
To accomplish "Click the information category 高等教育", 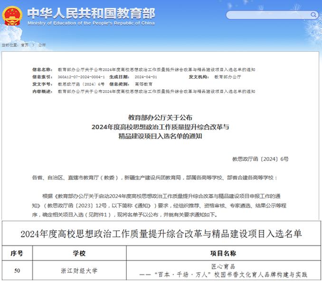I will point(144,84).
